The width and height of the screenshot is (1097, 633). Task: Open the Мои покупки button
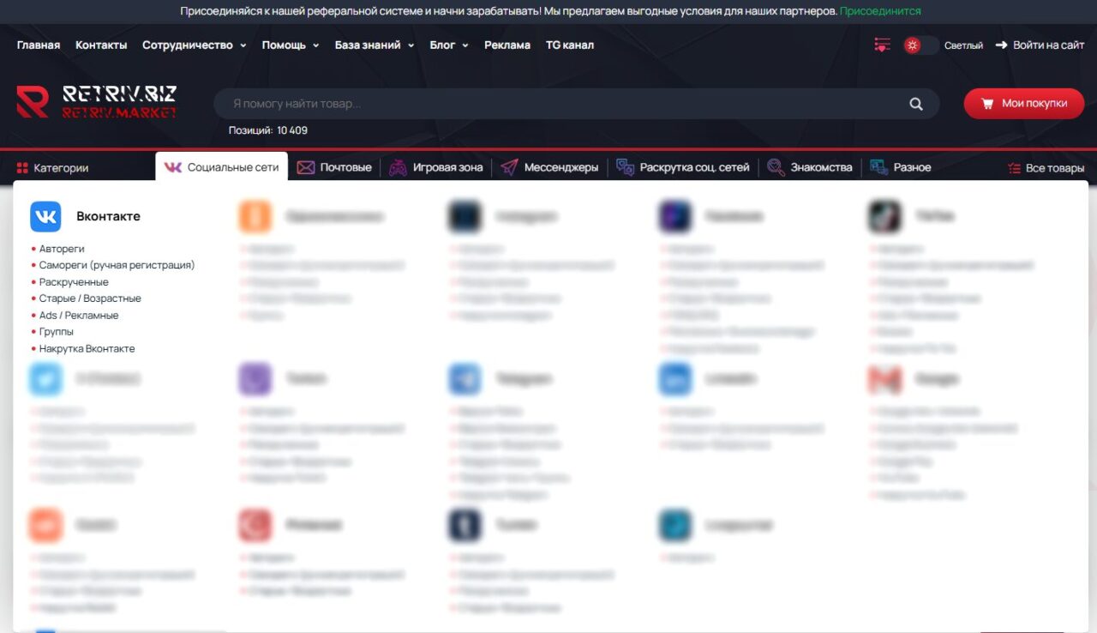(1024, 103)
